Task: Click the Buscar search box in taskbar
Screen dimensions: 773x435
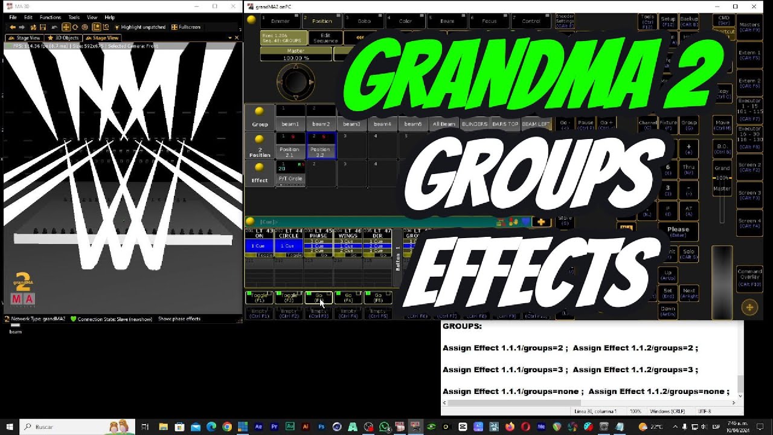Action: 79,427
